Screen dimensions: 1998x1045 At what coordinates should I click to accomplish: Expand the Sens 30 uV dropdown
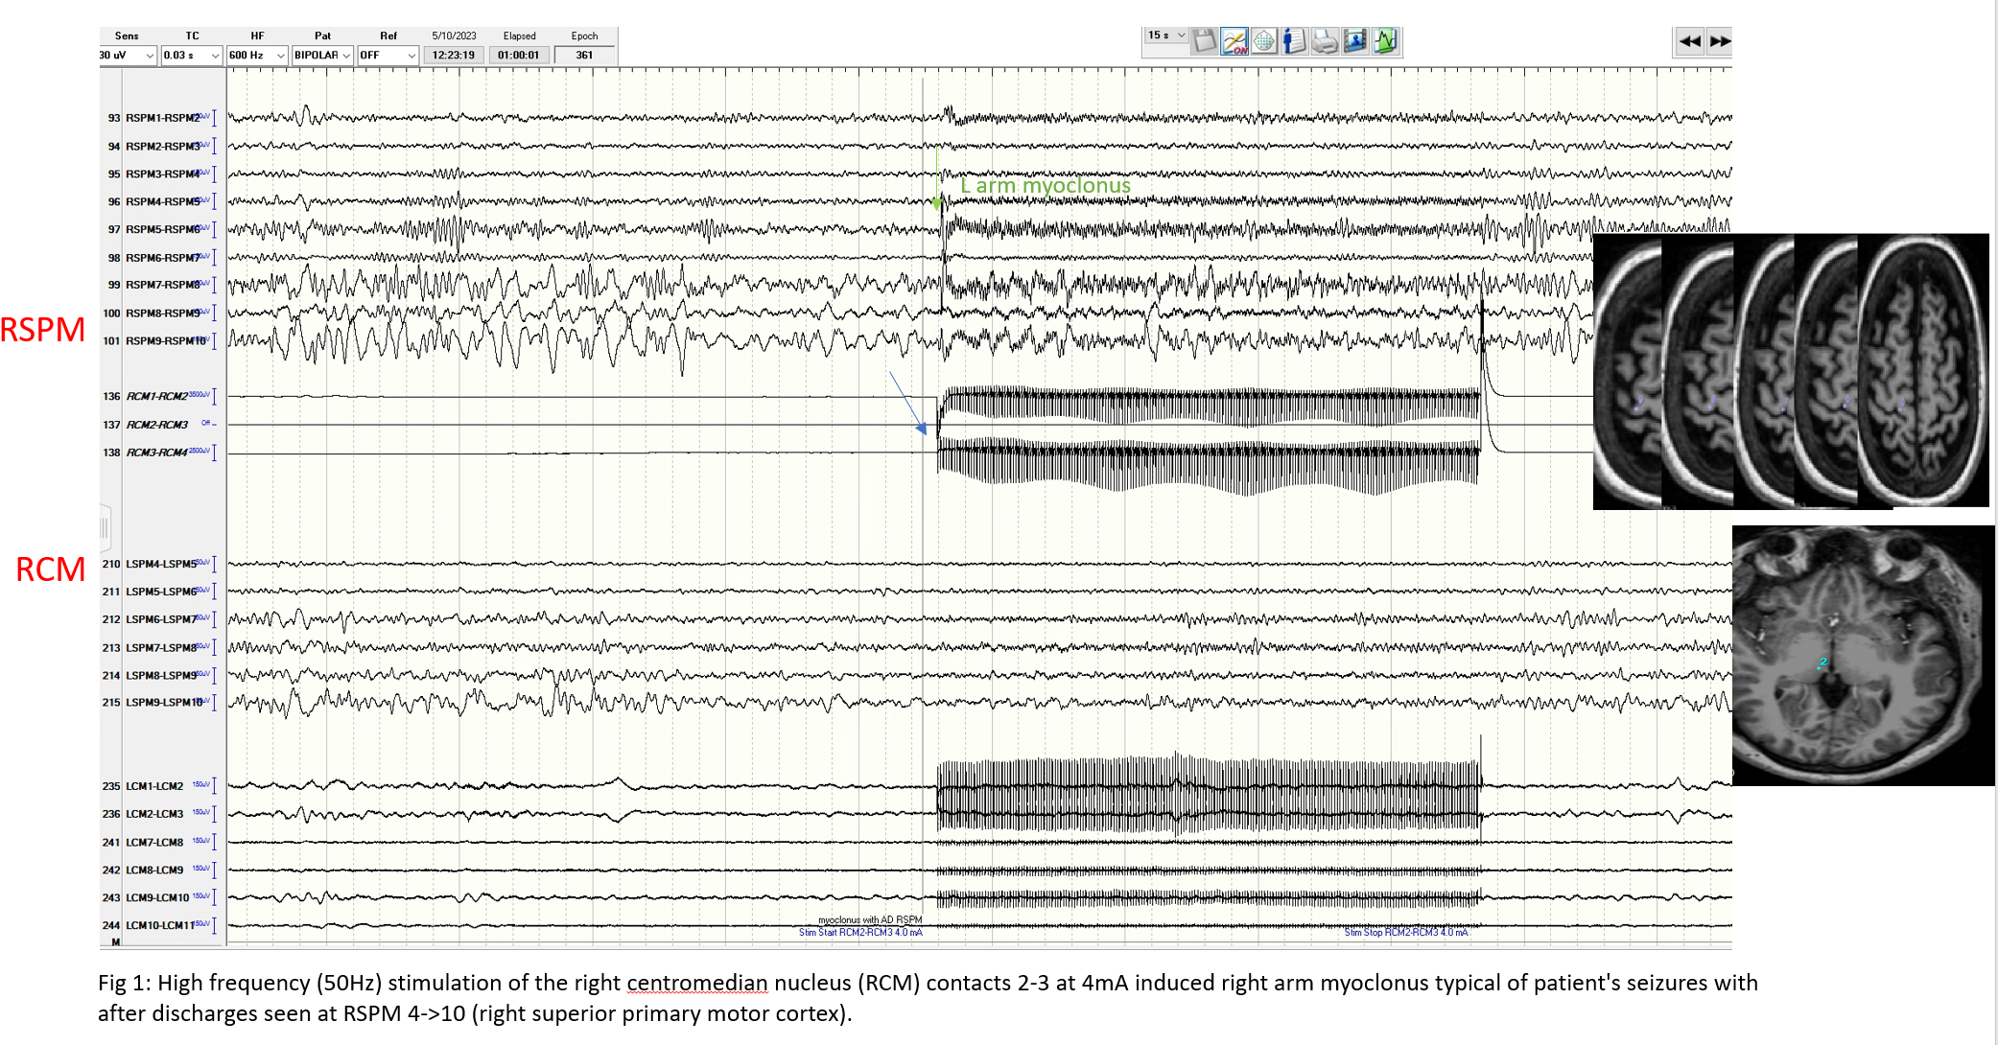point(150,56)
